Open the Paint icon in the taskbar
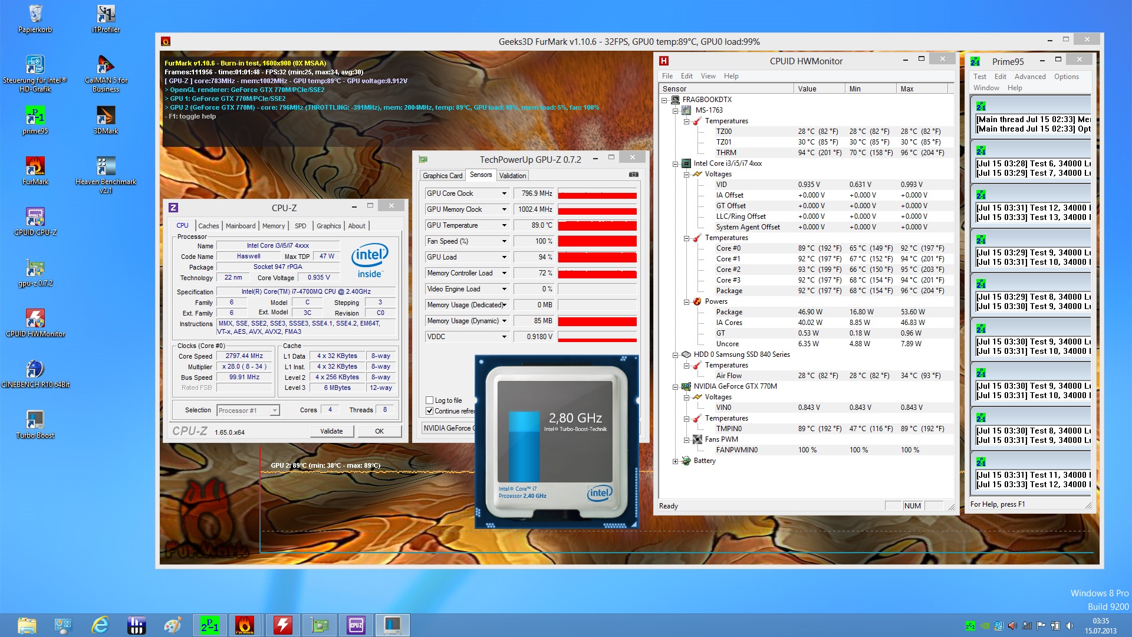1132x637 pixels. click(173, 625)
